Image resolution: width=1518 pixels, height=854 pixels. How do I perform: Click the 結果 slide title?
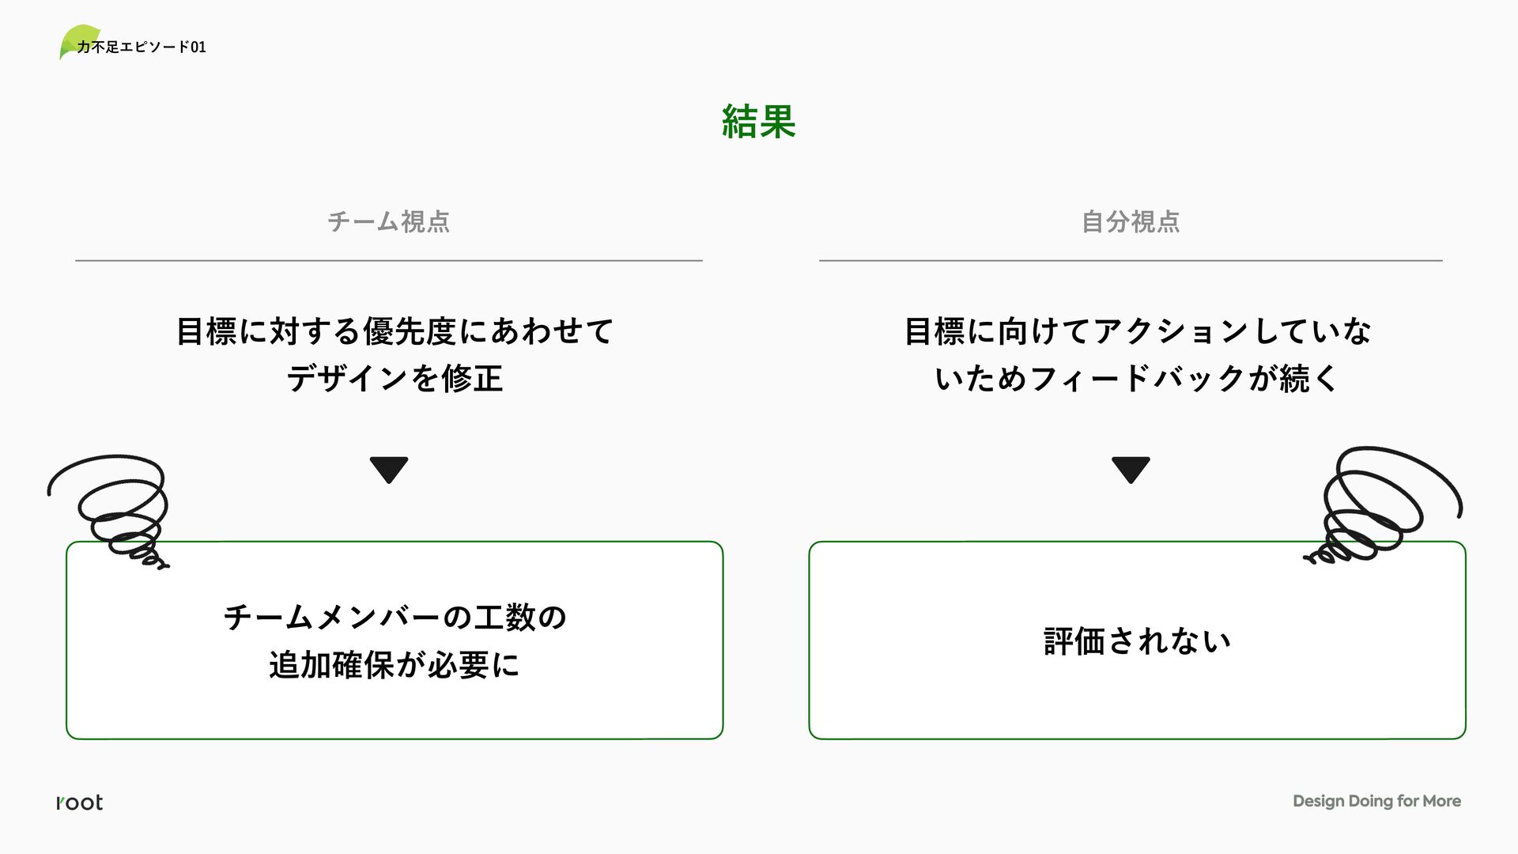[758, 123]
